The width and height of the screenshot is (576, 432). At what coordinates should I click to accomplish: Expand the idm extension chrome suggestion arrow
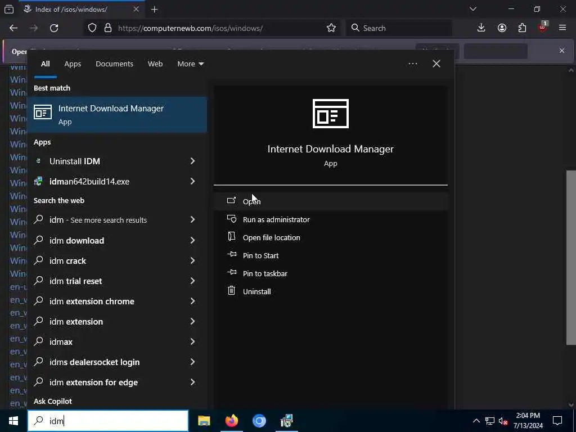click(192, 301)
